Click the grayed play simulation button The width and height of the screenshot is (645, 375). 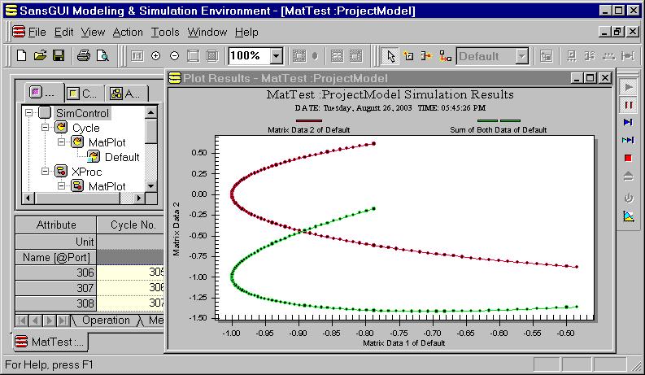(628, 87)
